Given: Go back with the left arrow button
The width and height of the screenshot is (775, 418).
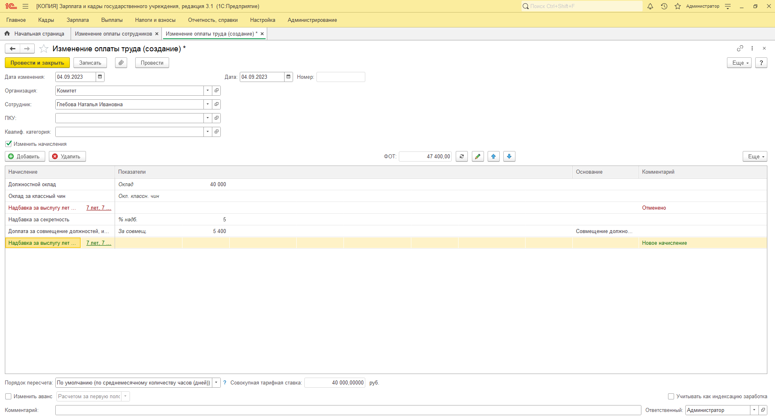Looking at the screenshot, I should point(13,49).
